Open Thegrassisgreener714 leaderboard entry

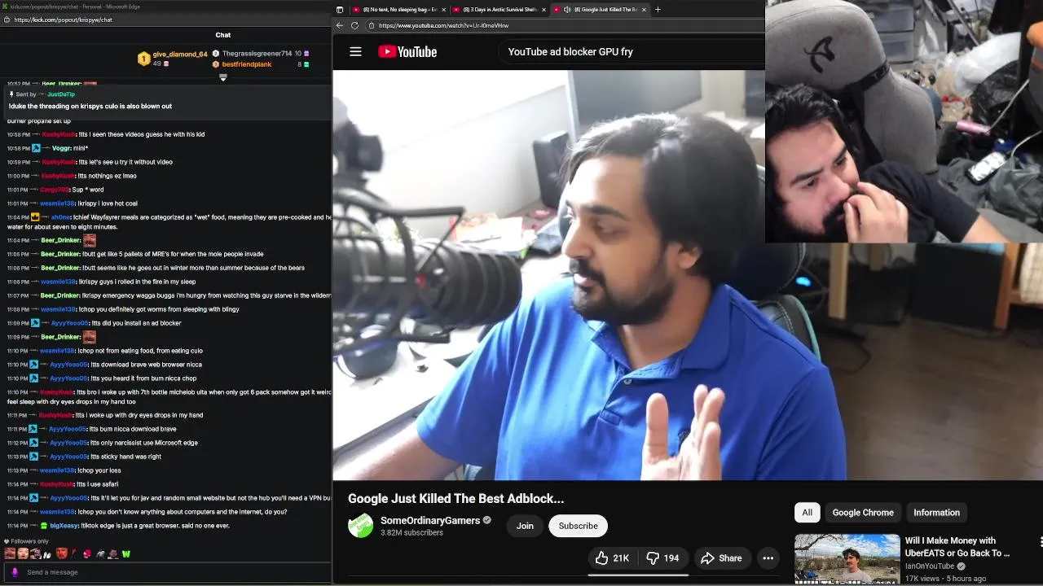[260, 54]
